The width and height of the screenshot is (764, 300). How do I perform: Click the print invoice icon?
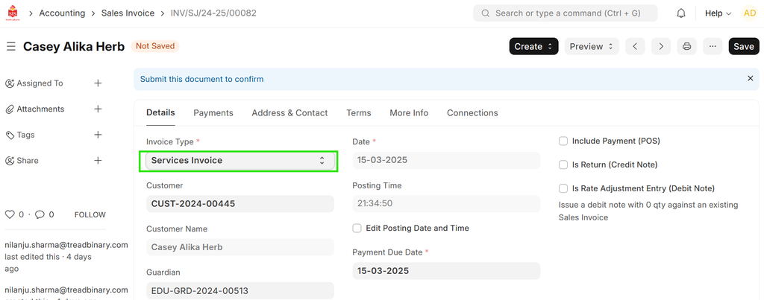686,46
